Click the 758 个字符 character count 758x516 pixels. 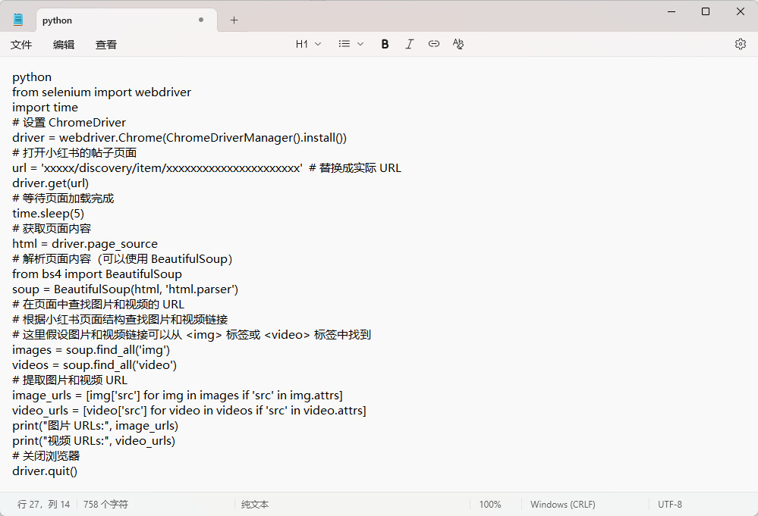pyautogui.click(x=105, y=504)
